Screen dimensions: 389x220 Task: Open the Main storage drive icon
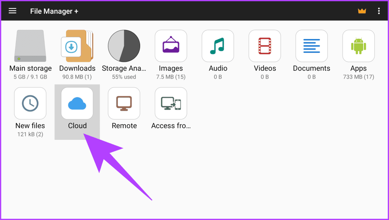point(30,46)
